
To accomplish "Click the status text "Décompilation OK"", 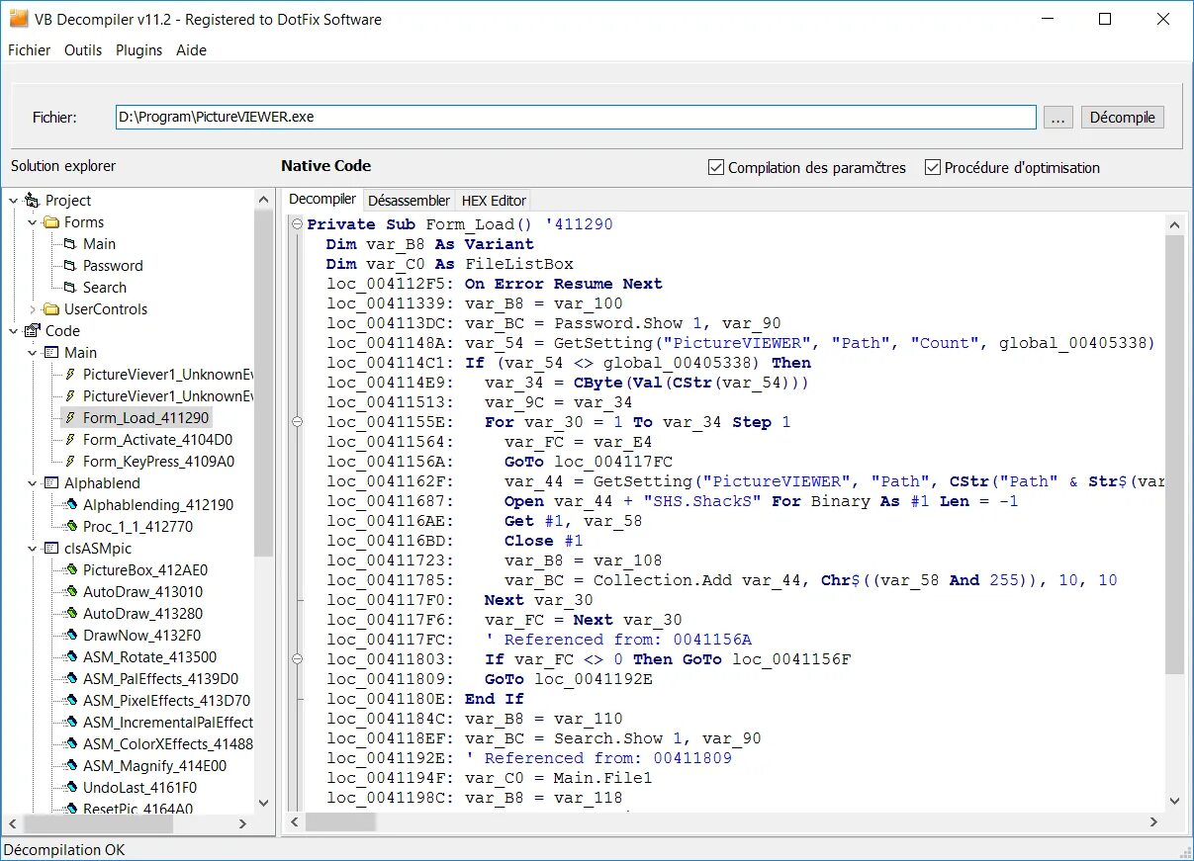I will (65, 849).
